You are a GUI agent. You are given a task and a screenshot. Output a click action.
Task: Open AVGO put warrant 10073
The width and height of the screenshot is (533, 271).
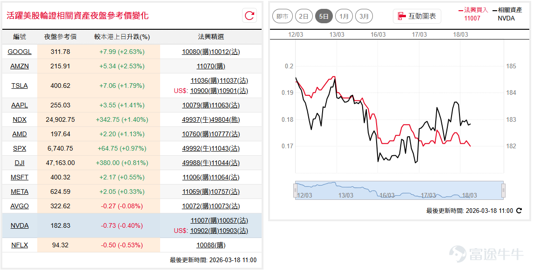click(x=225, y=206)
